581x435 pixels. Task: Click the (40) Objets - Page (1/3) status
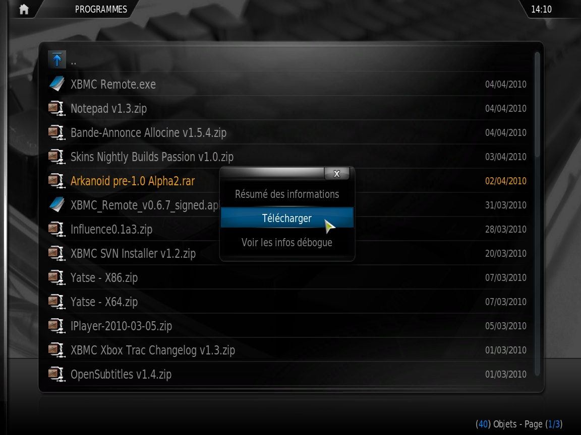click(x=519, y=424)
